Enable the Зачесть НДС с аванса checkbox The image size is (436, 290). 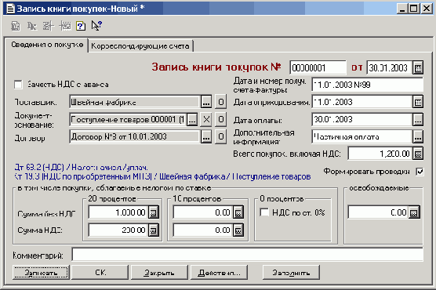[18, 85]
